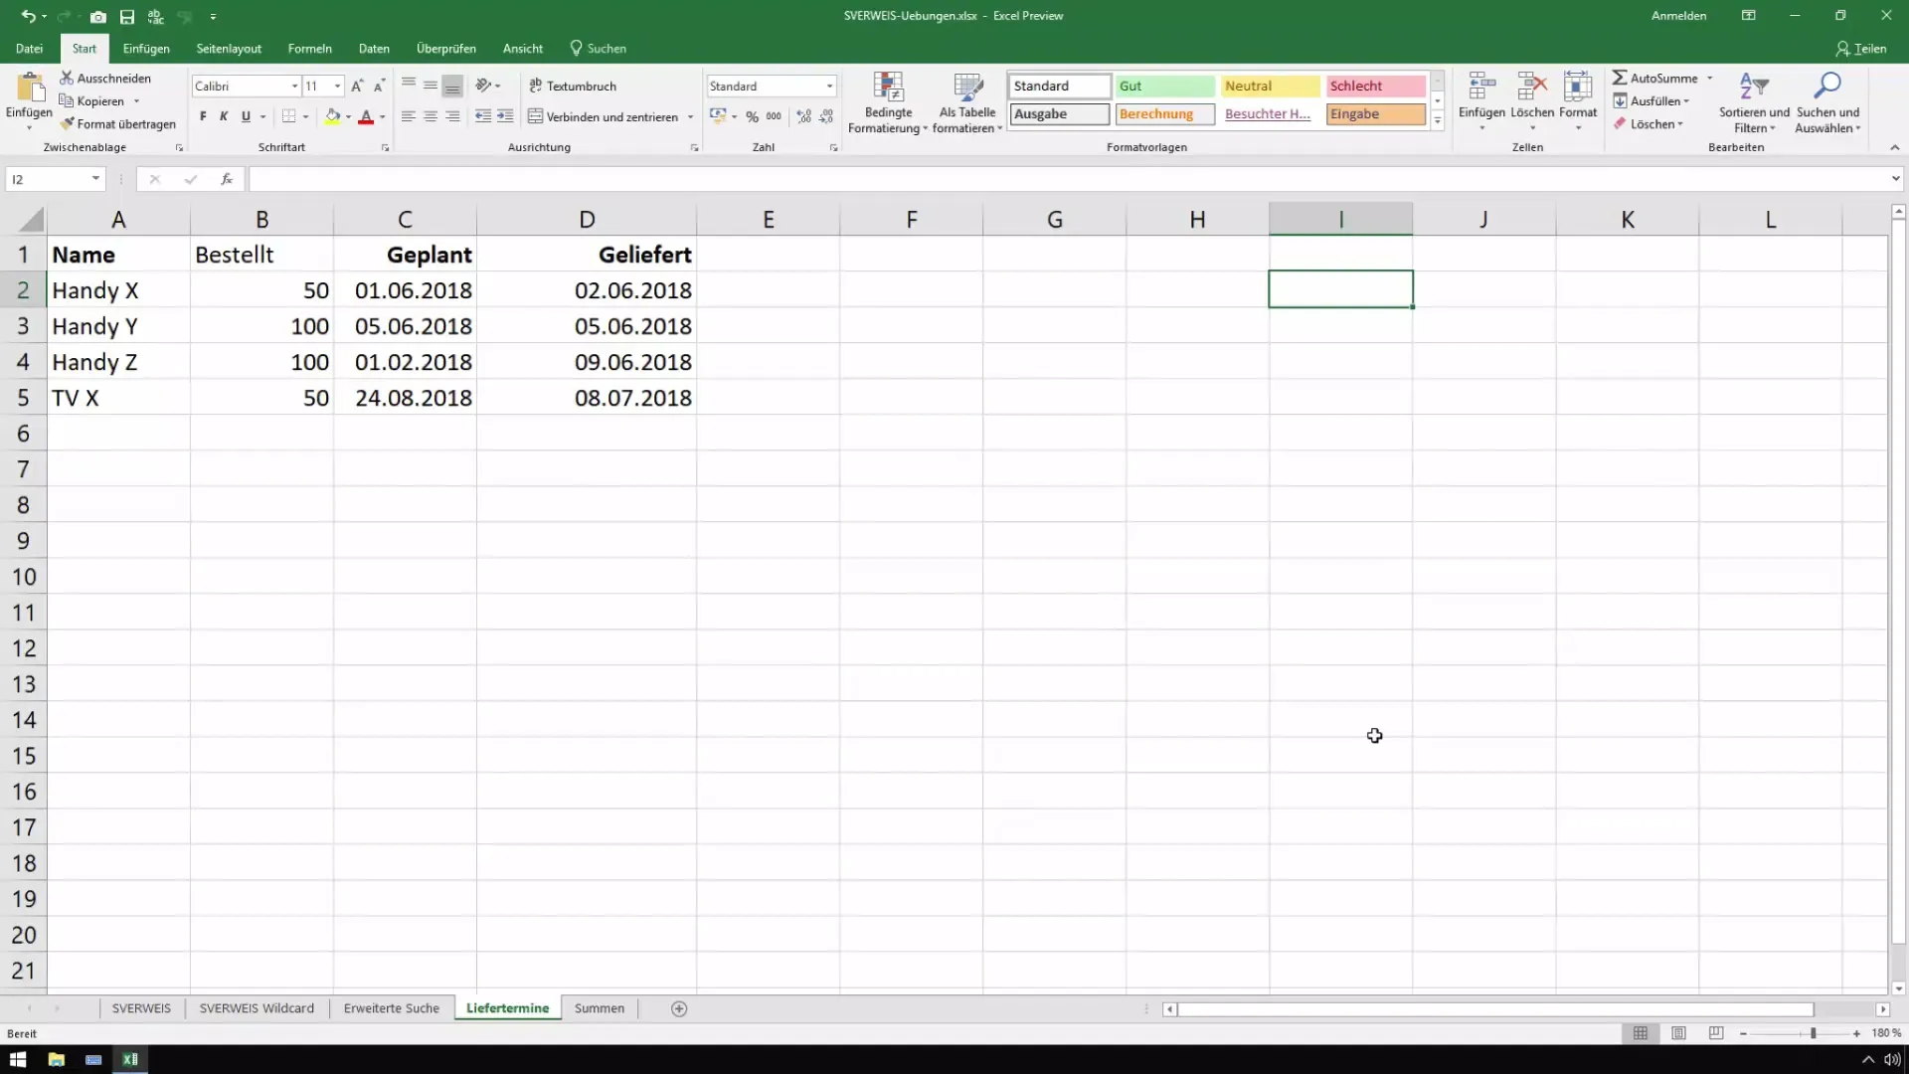Switch to the Ansicht ribbon tab
Screen dimensions: 1909x1074
[523, 49]
